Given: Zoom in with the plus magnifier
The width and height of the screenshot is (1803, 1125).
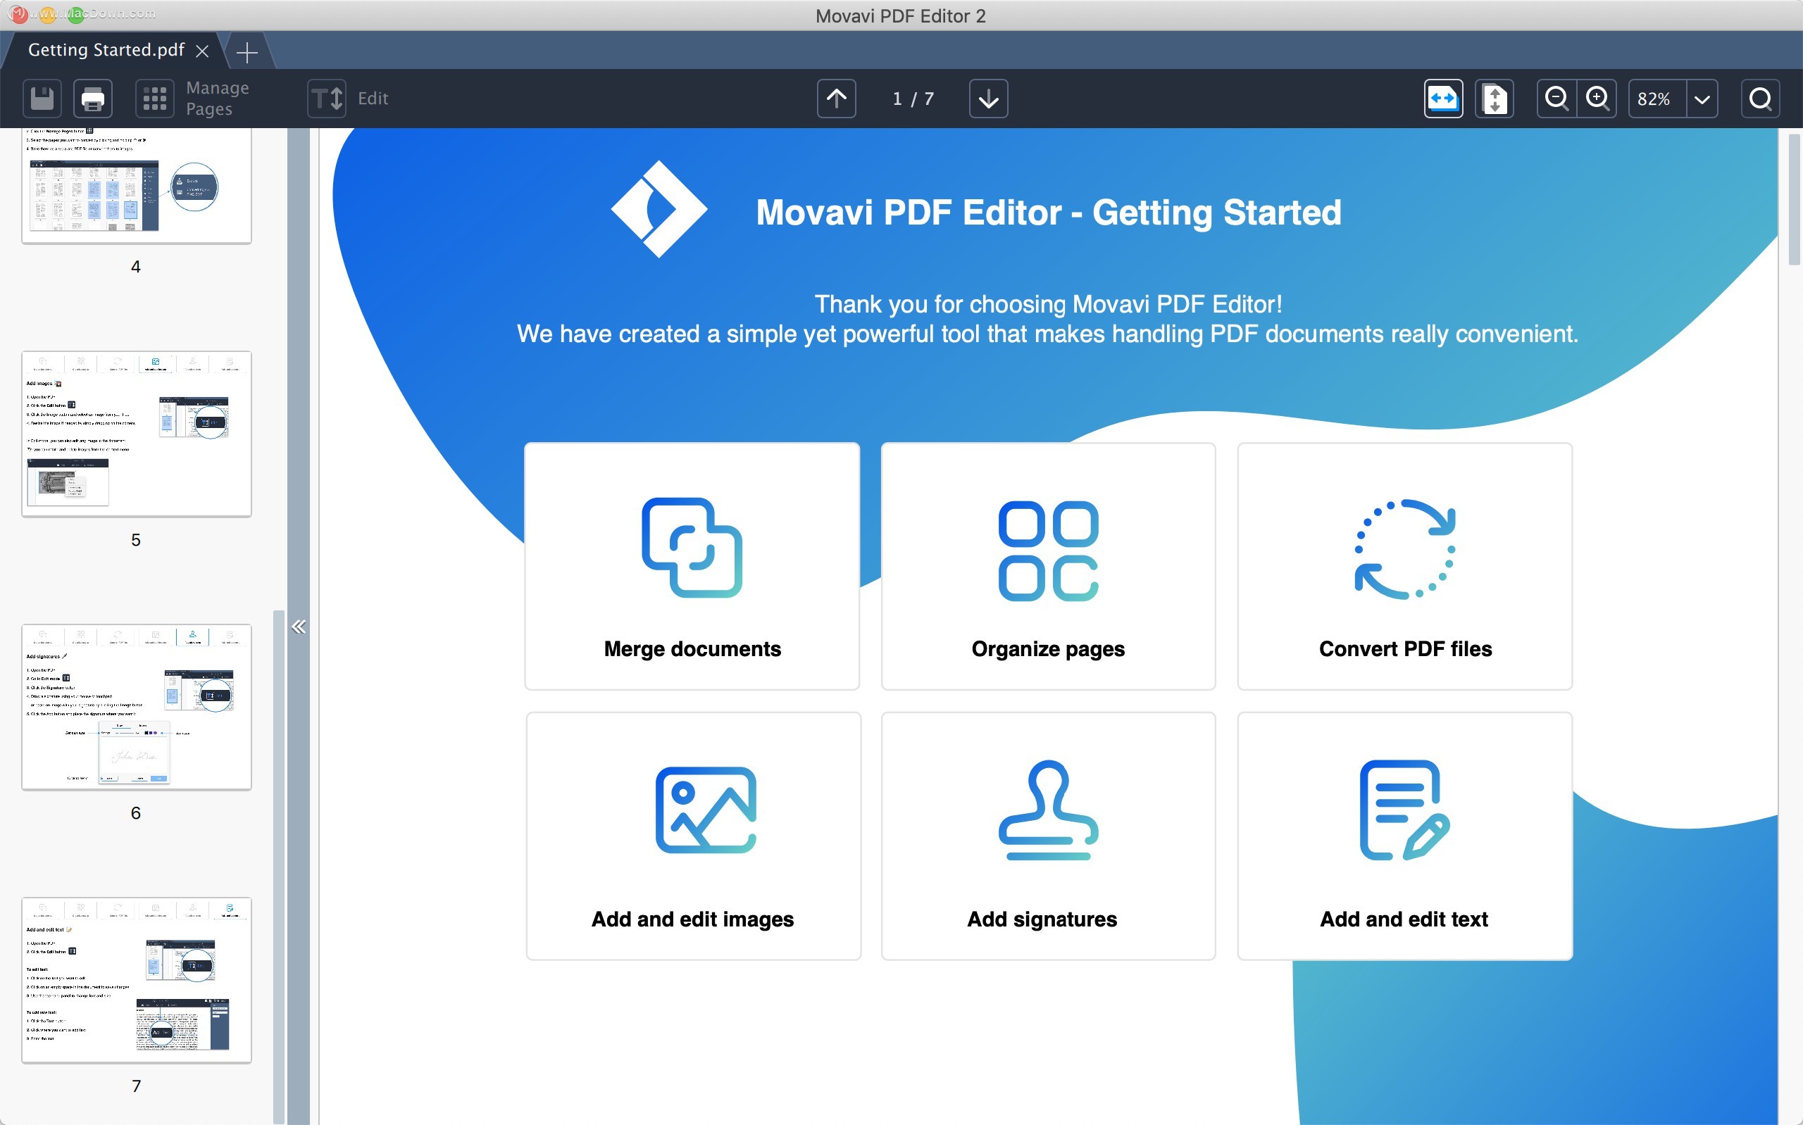Looking at the screenshot, I should pyautogui.click(x=1597, y=99).
